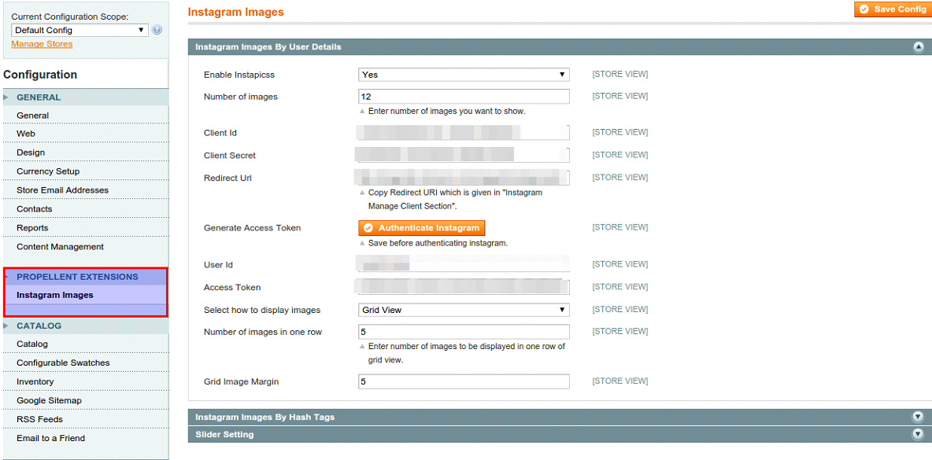The height and width of the screenshot is (460, 932).
Task: Open Slider Setting section header
Action: pyautogui.click(x=560, y=434)
